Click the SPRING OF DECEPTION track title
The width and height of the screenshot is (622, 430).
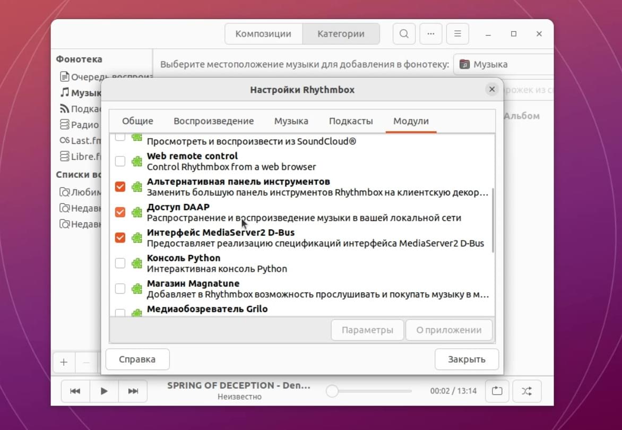coord(239,385)
